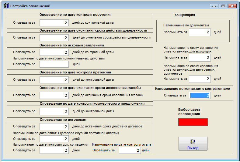Click label Напоминание по дате контроля этапа
The width and height of the screenshot is (240, 162).
[122, 144]
